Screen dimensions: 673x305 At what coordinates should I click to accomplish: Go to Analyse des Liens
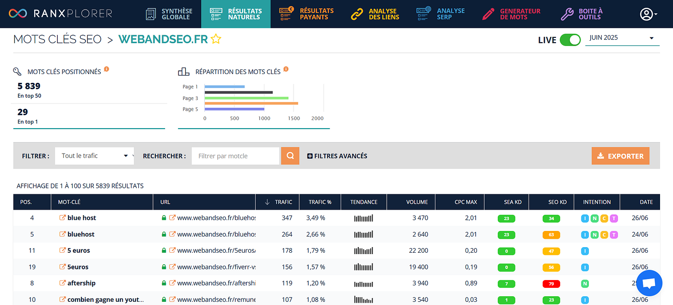(375, 14)
